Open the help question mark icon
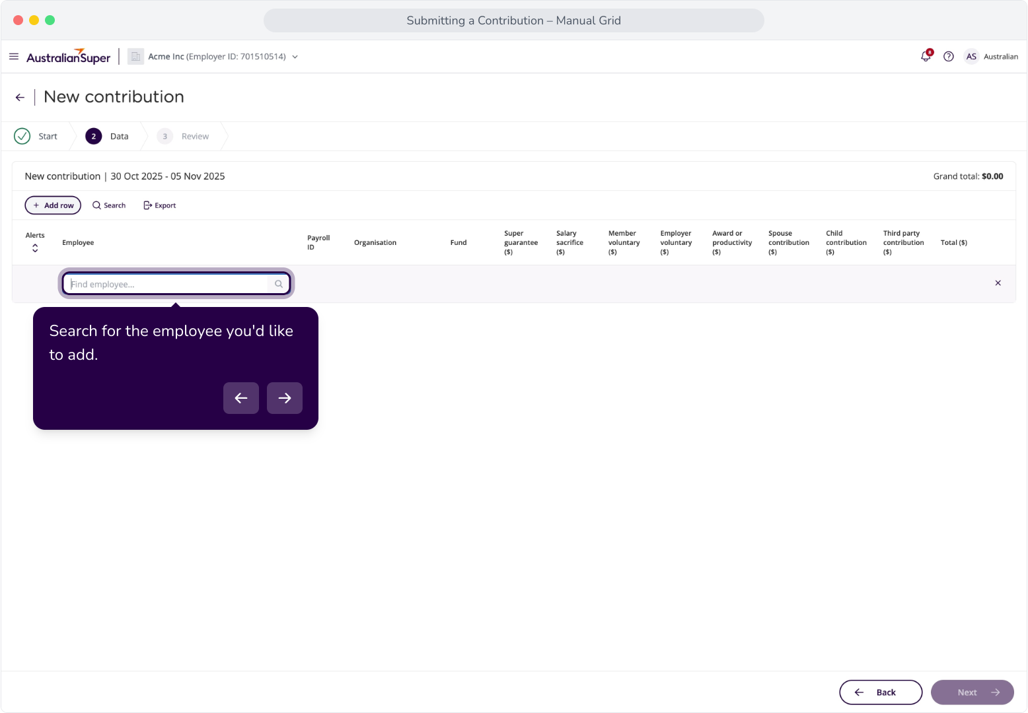The height and width of the screenshot is (713, 1028). 949,57
